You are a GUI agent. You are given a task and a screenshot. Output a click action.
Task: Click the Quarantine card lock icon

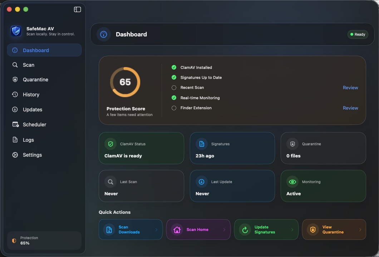(292, 144)
